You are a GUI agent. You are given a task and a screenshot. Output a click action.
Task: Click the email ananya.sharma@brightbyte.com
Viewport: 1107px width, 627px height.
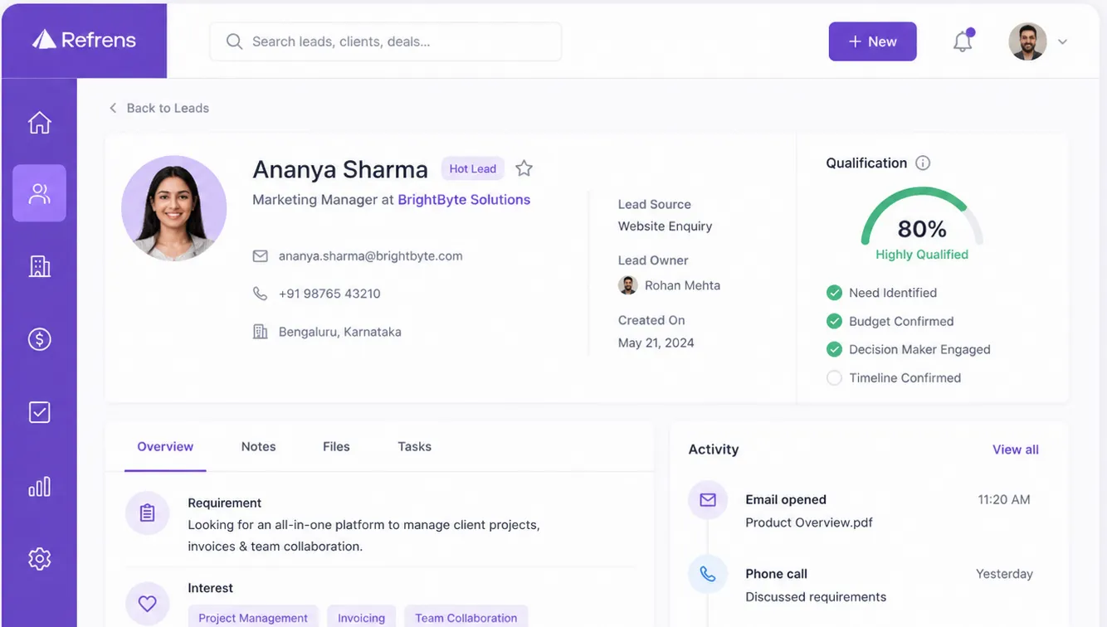370,256
